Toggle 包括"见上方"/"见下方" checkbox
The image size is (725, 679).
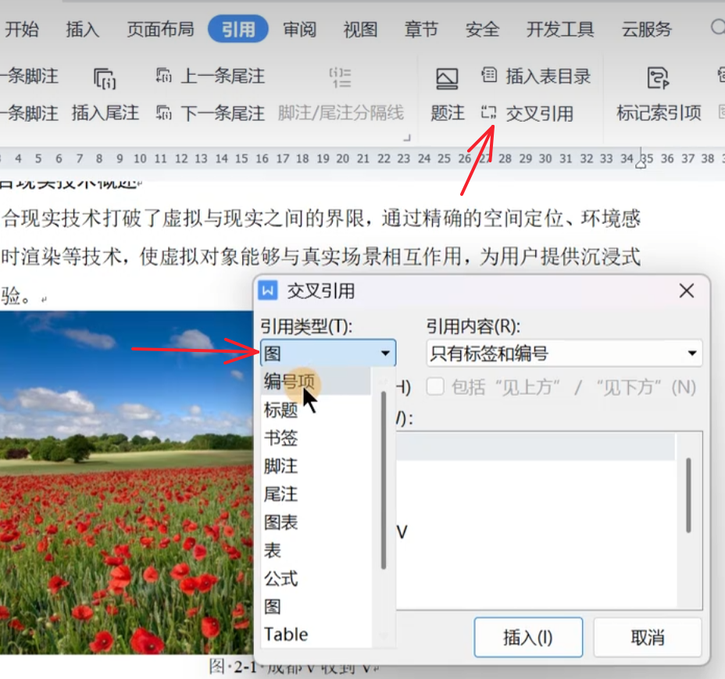(x=435, y=387)
